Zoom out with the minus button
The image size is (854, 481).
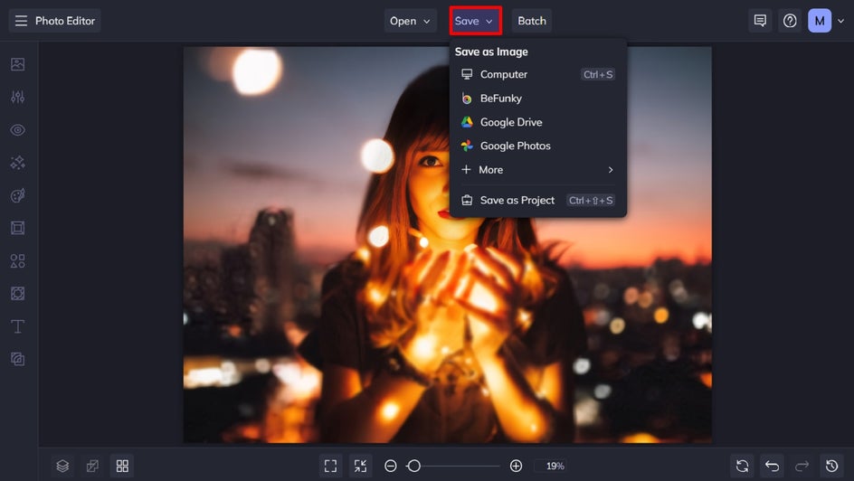[391, 466]
